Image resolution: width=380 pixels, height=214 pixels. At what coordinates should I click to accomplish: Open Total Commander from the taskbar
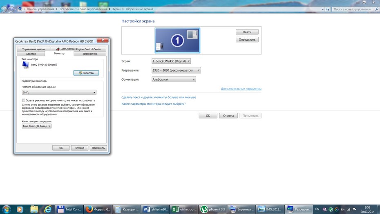69,209
